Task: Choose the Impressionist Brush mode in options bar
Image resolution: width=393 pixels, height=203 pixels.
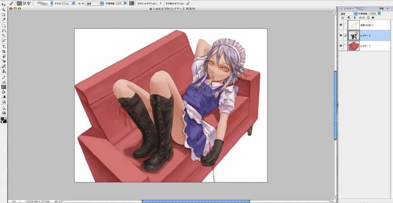Action: pyautogui.click(x=24, y=3)
